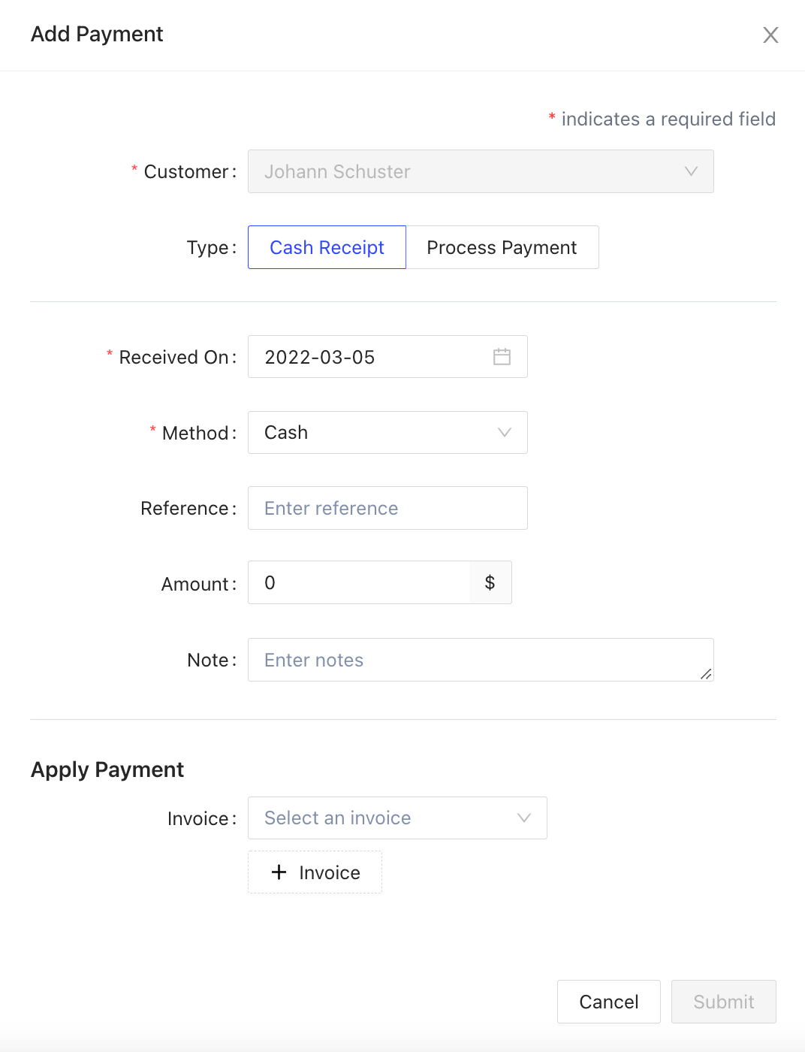
Task: Click the Received On date 2022-03-05
Action: pos(368,357)
